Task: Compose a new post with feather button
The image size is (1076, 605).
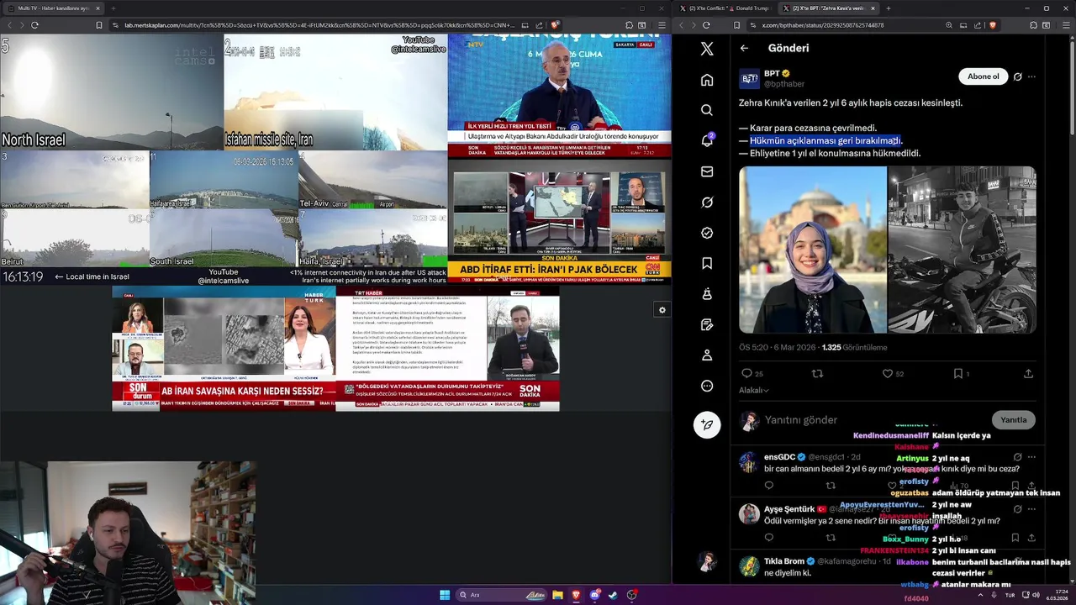Action: tap(707, 424)
